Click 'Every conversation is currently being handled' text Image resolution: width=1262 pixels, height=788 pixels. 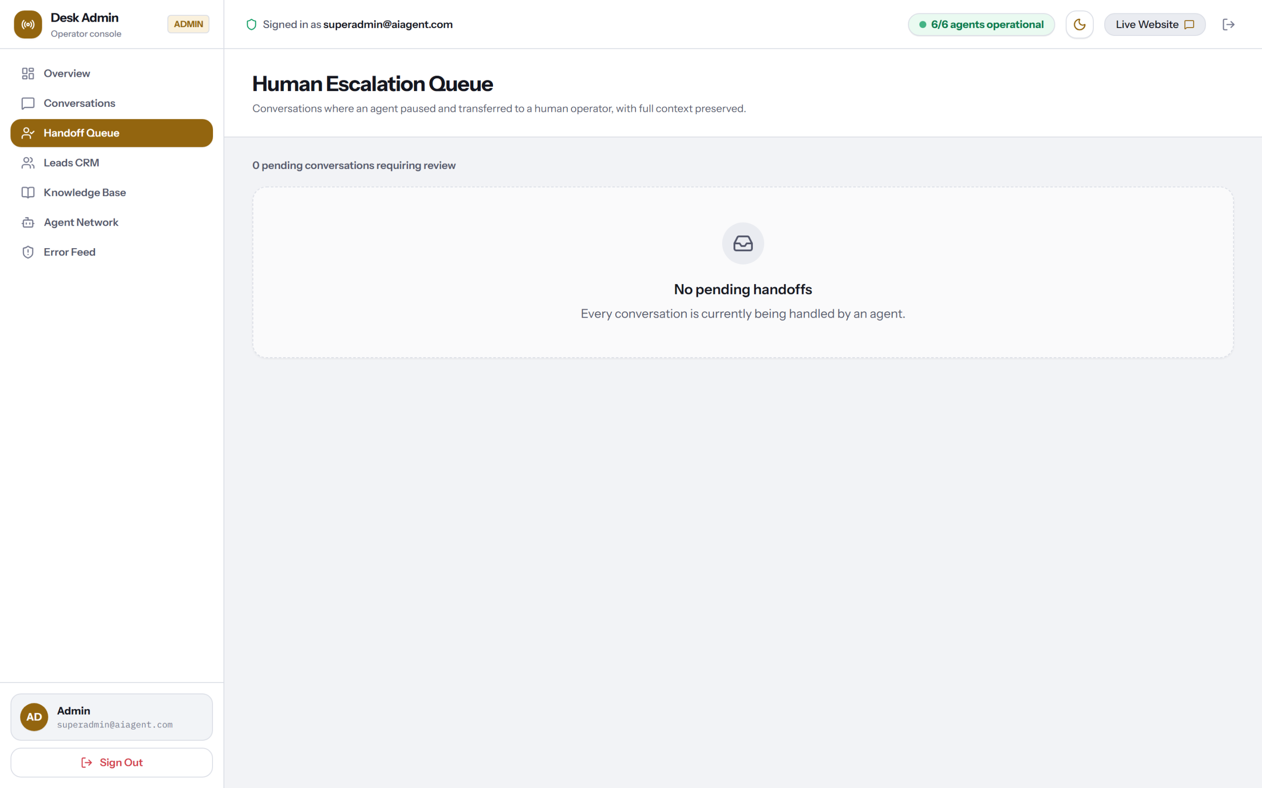742,314
